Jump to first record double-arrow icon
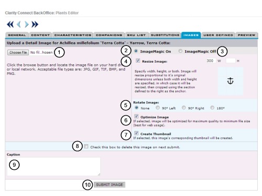Screen dimensions: 262x196 pos(10,25)
